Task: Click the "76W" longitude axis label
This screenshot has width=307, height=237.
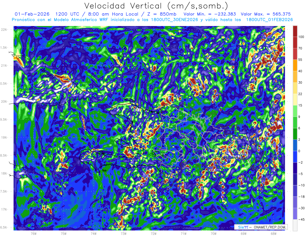Action: point(34,233)
